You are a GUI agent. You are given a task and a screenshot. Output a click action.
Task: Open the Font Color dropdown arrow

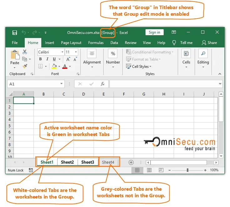(70, 66)
